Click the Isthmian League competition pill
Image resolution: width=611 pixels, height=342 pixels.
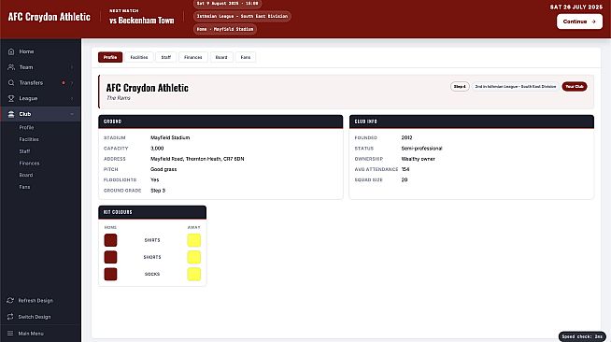point(242,17)
